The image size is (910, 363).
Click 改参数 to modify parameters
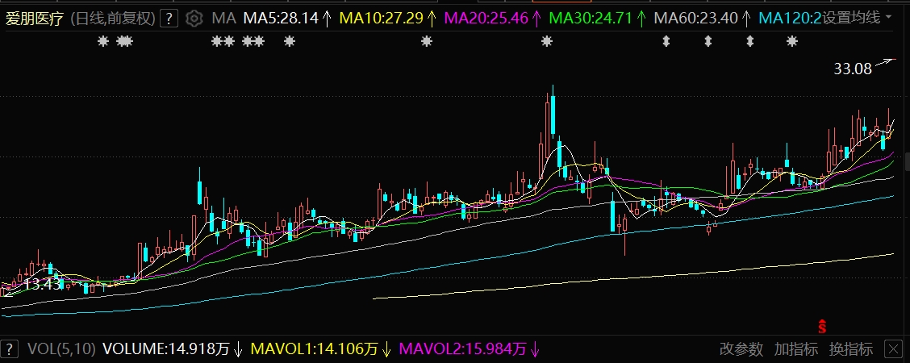[x=741, y=349]
